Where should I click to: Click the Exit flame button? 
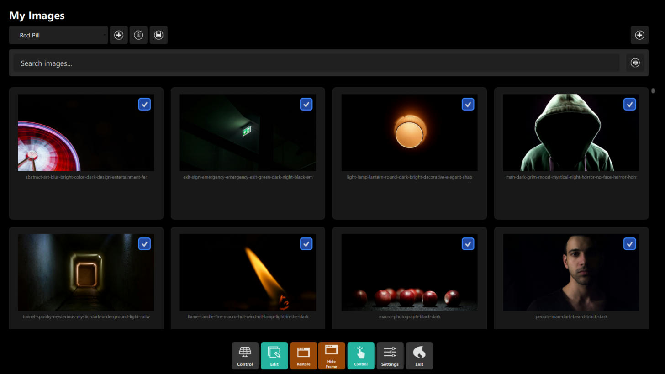click(419, 356)
